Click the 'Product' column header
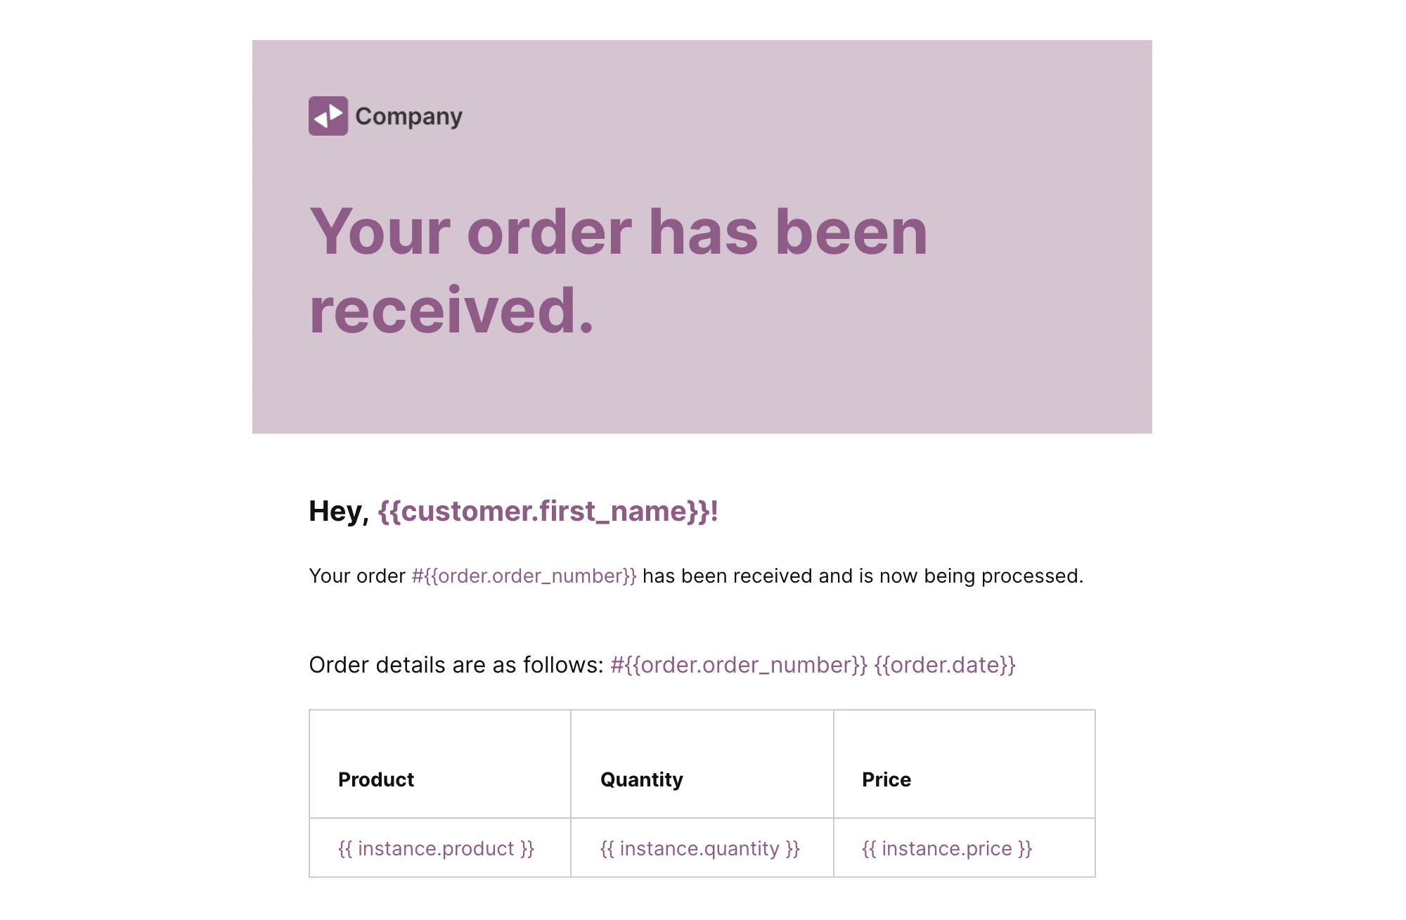Viewport: 1406px width, 920px height. [x=376, y=779]
